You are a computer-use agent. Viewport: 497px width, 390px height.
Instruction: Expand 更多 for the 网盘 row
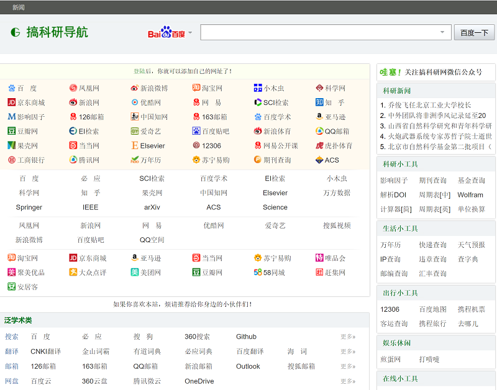pyautogui.click(x=348, y=381)
